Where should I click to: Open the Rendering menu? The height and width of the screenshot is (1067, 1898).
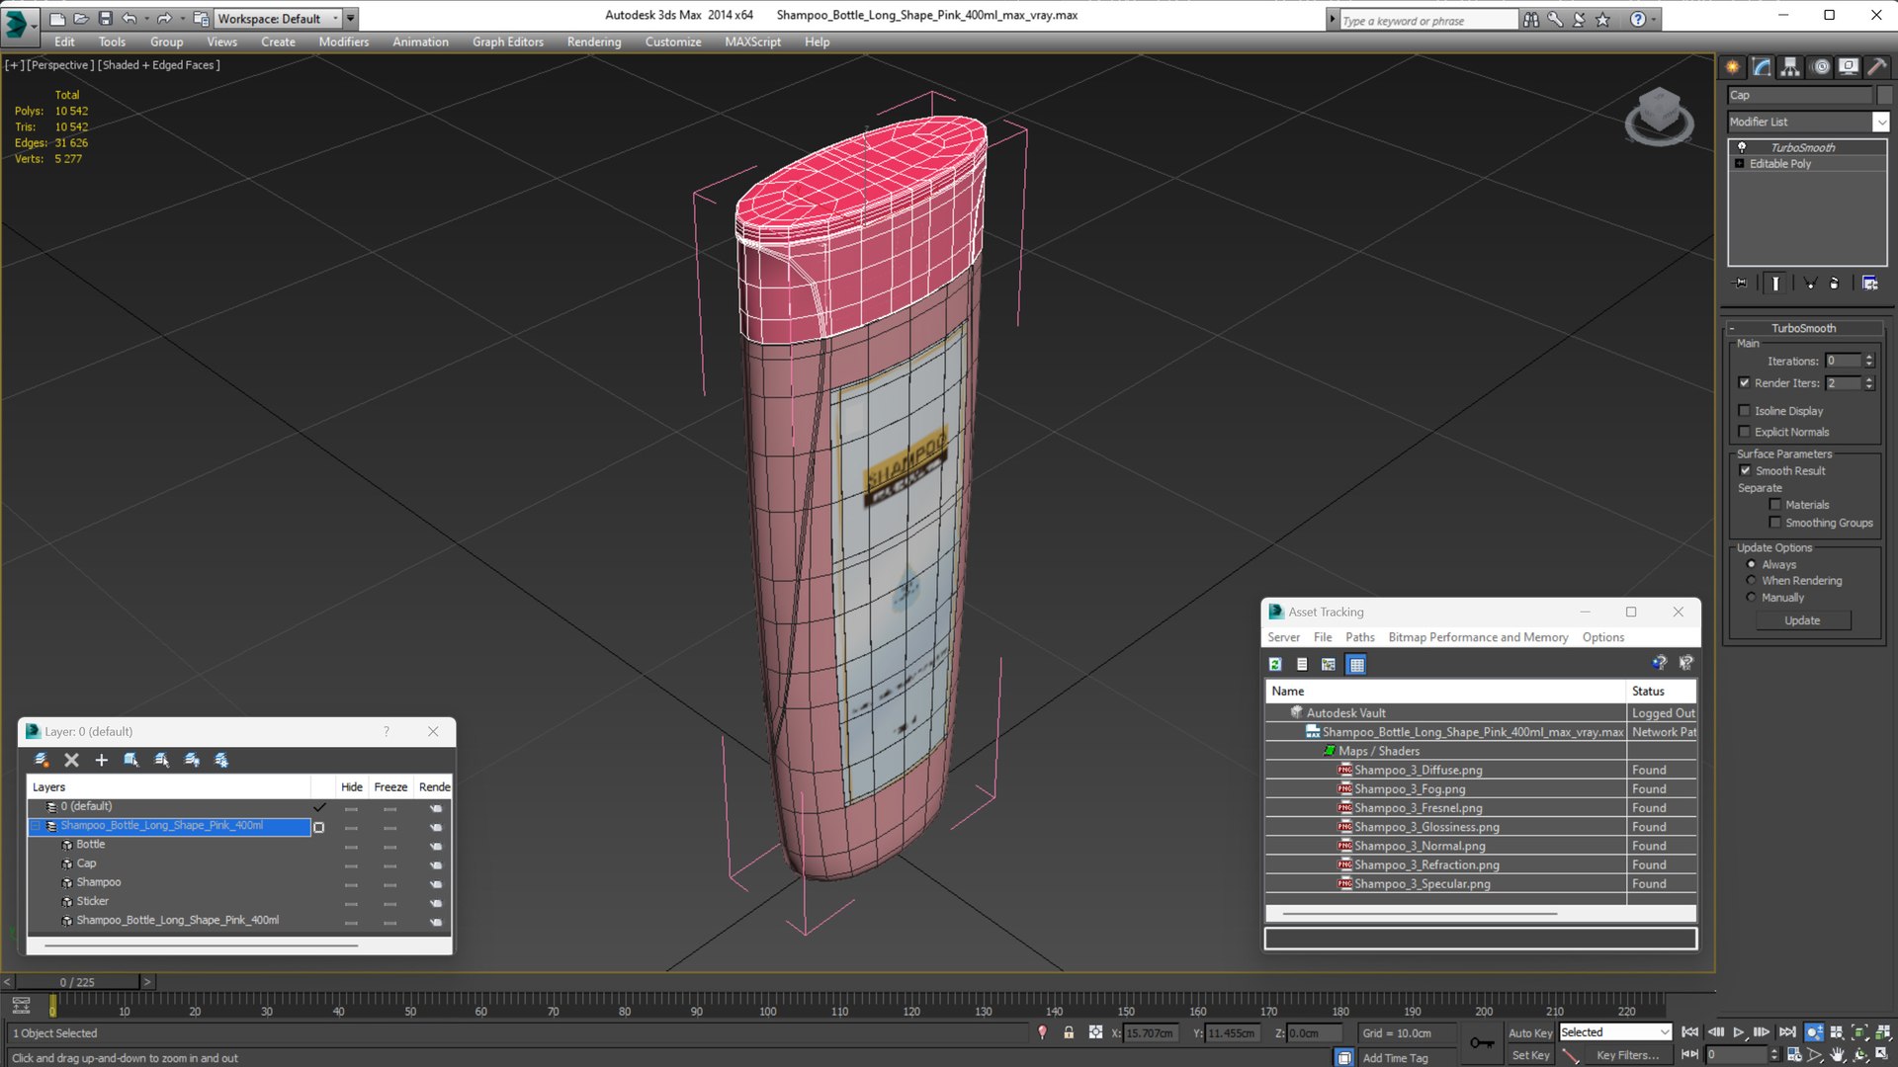(x=594, y=41)
